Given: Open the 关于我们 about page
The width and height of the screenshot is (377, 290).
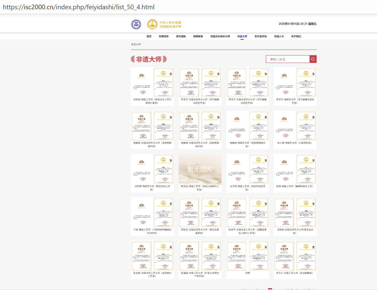Looking at the screenshot, I should coord(296,36).
